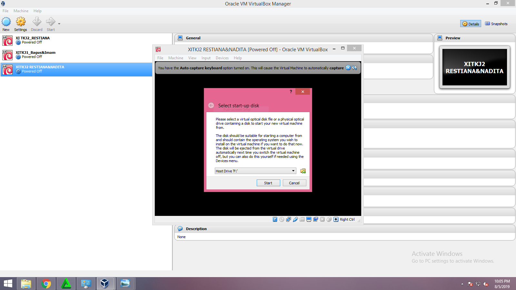Click the optical disk status icon

point(282,219)
